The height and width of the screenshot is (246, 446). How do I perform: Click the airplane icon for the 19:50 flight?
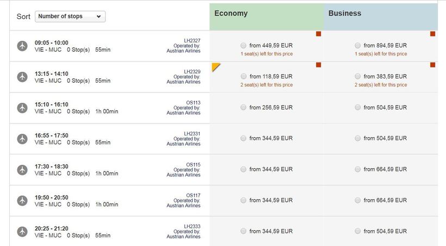click(x=22, y=201)
